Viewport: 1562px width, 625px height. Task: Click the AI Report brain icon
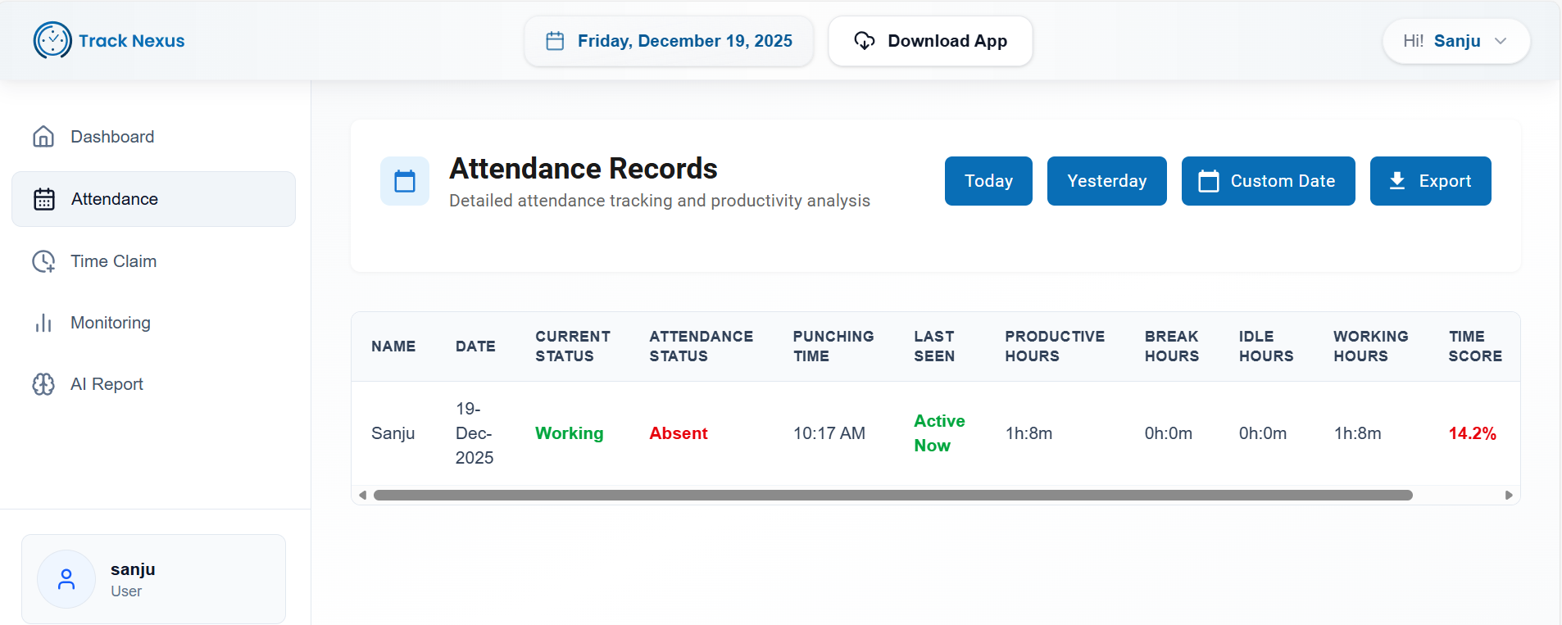[x=43, y=384]
